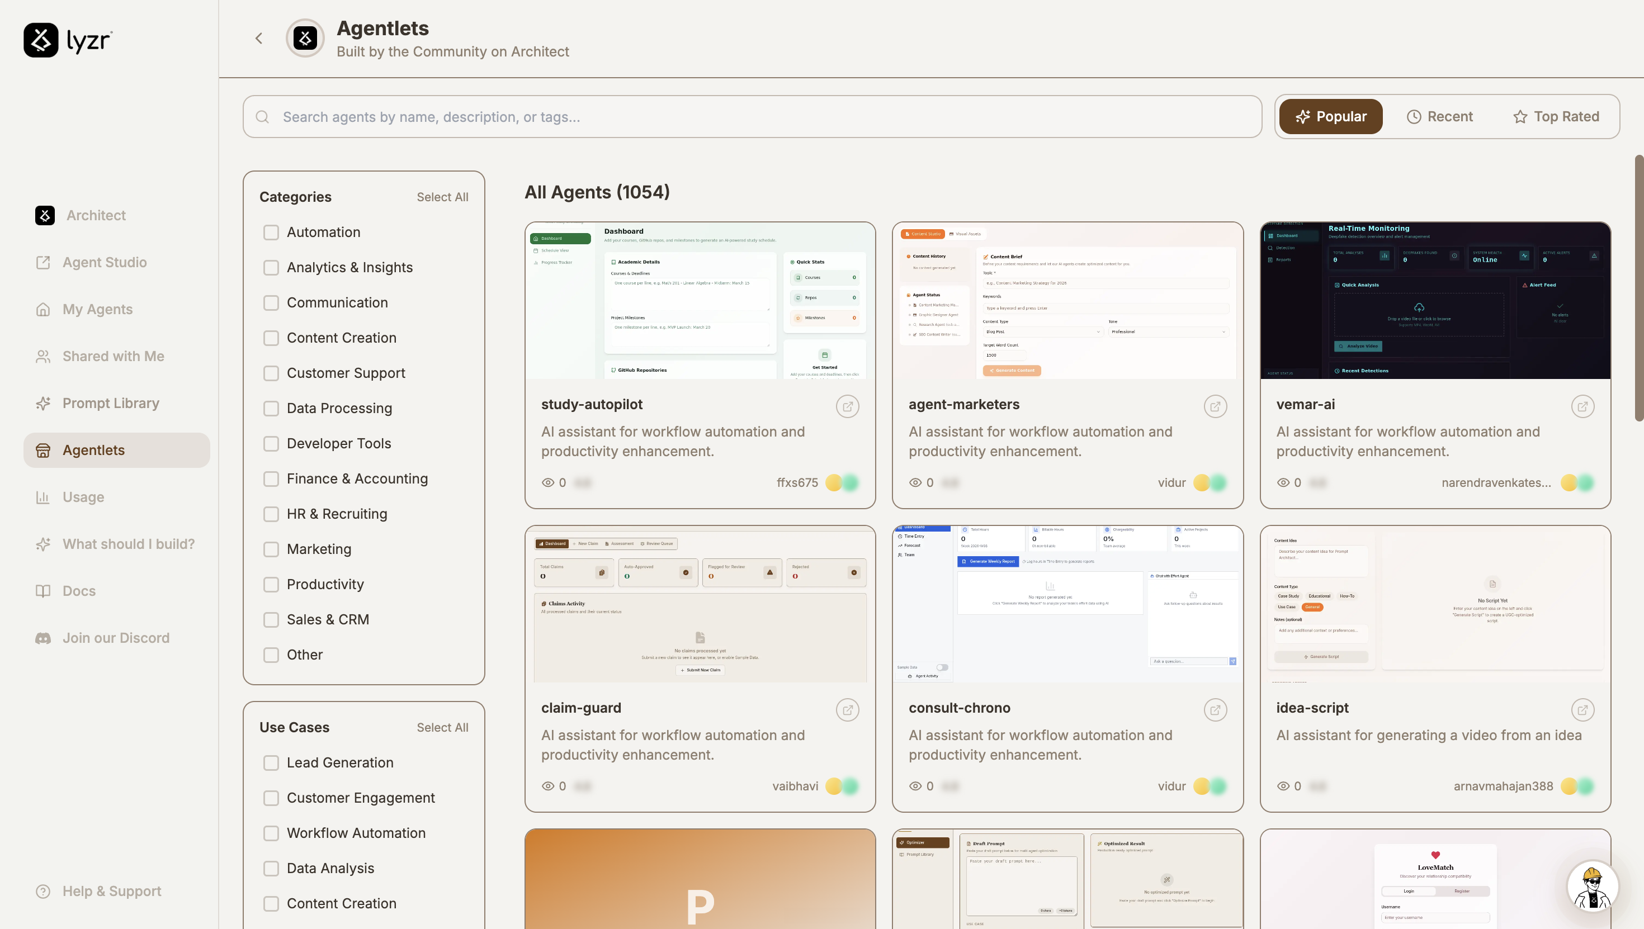The image size is (1644, 929).
Task: Check the Productivity category
Action: pos(271,585)
